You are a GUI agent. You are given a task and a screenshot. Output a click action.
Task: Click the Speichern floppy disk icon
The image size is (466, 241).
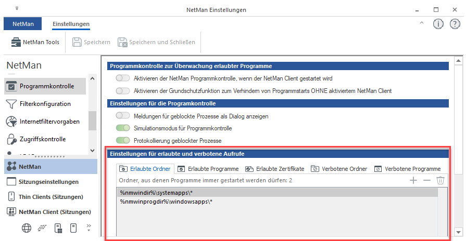pyautogui.click(x=77, y=42)
